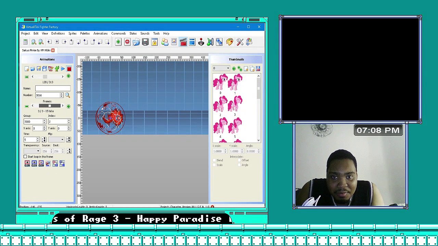Click blue plus CLSN add collision box icon
This screenshot has height=246, width=438.
point(34,164)
